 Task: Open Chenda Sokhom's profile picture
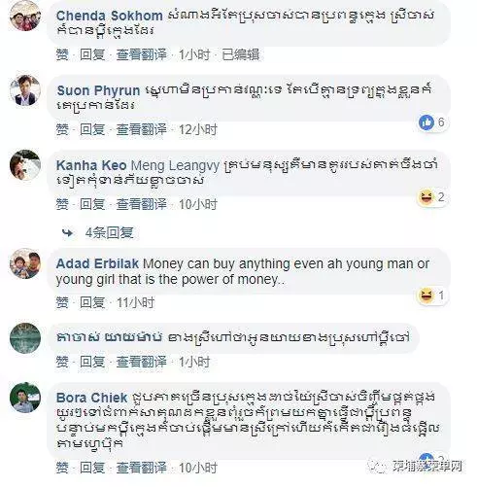coord(25,16)
